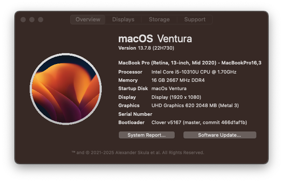Click the Software Update... button
This screenshot has width=283, height=182.
(x=220, y=135)
